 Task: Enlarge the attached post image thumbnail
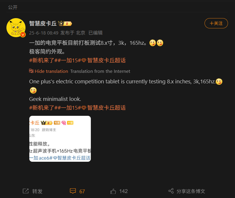pyautogui.click(x=60, y=139)
